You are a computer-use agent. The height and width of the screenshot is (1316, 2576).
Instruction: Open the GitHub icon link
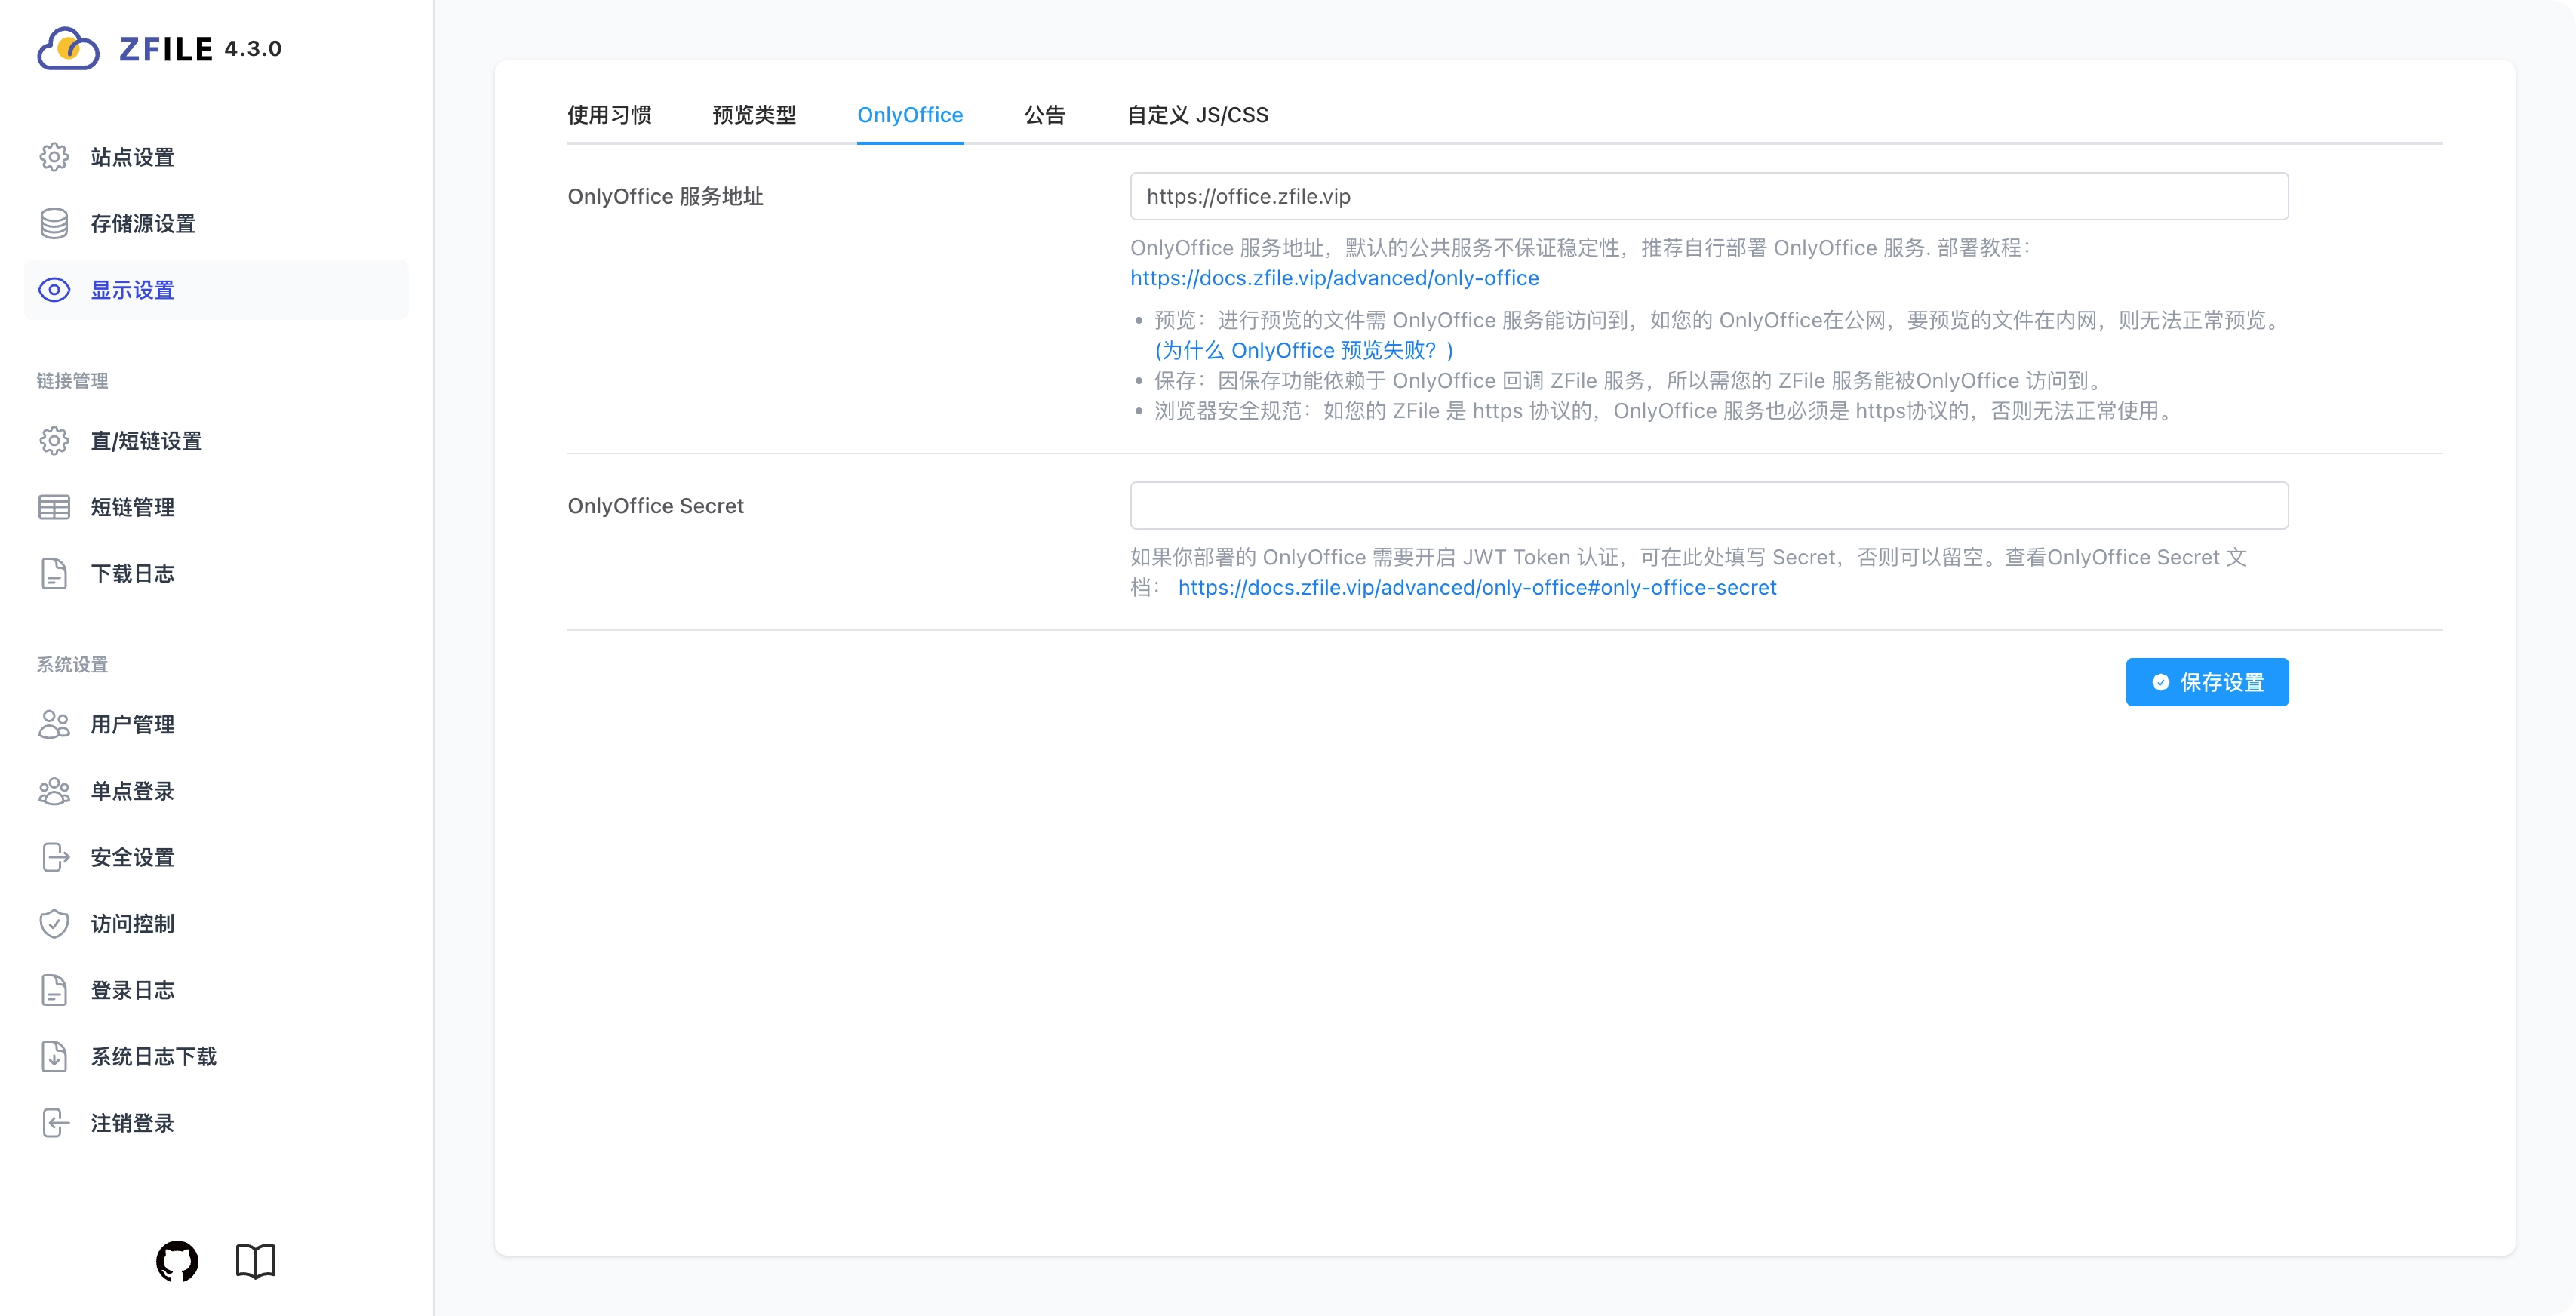[177, 1261]
